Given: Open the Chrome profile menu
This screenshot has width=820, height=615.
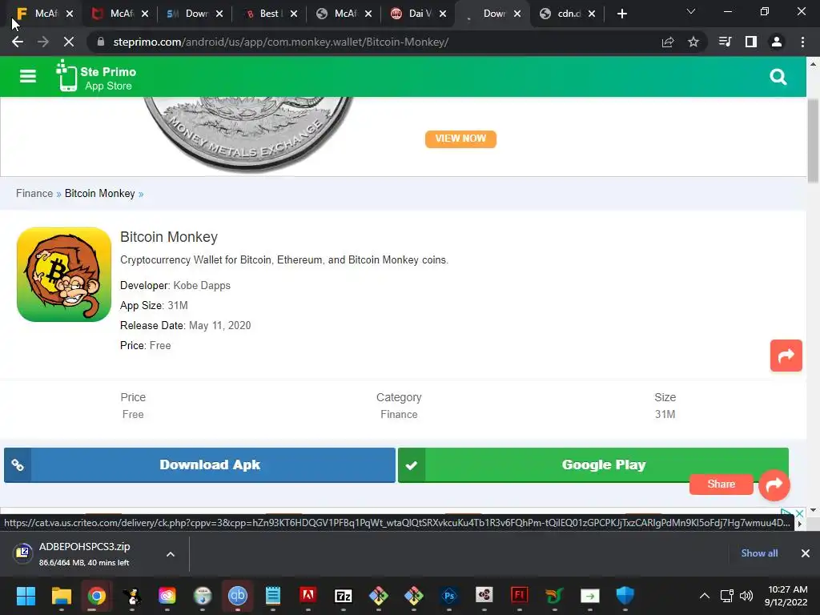Looking at the screenshot, I should pyautogui.click(x=777, y=42).
